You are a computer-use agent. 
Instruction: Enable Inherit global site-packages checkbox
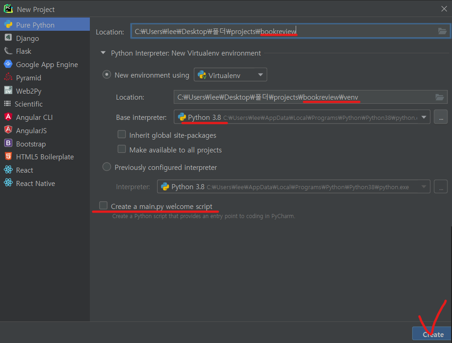coord(121,134)
